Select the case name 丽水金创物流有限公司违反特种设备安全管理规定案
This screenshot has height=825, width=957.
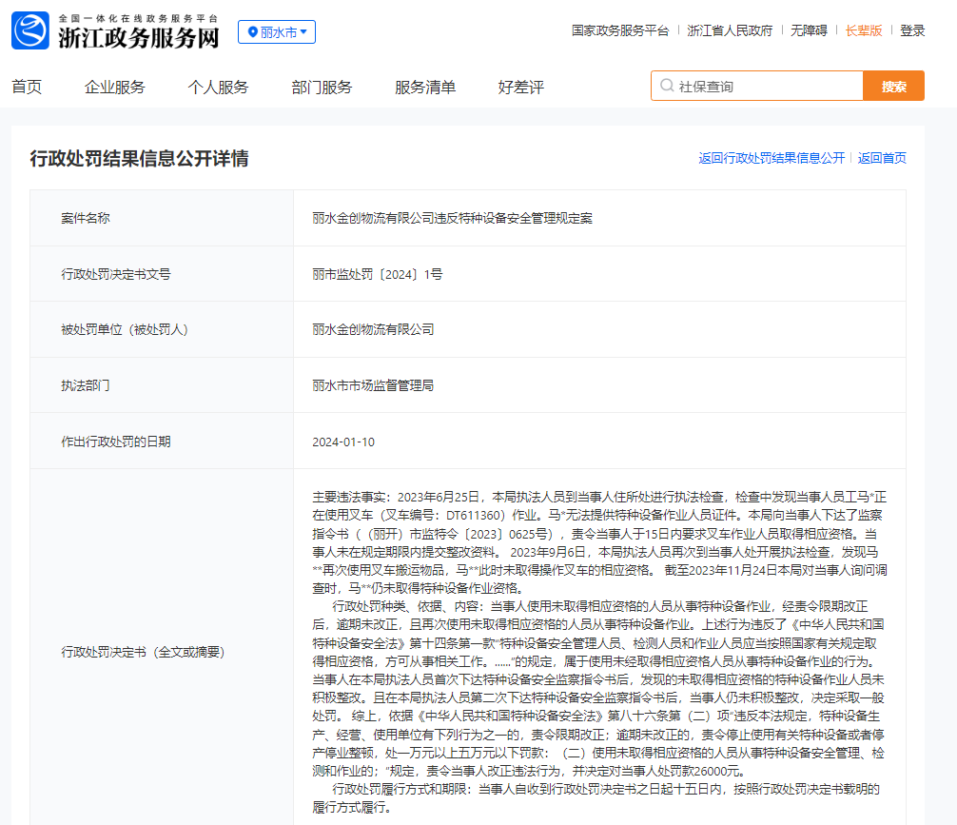[452, 218]
